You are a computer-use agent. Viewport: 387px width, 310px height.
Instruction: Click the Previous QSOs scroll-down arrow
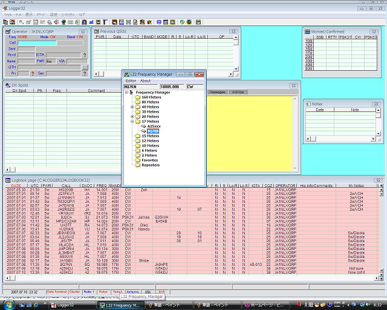click(236, 69)
